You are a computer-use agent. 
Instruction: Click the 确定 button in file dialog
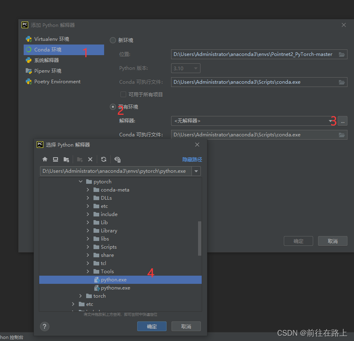click(x=151, y=326)
